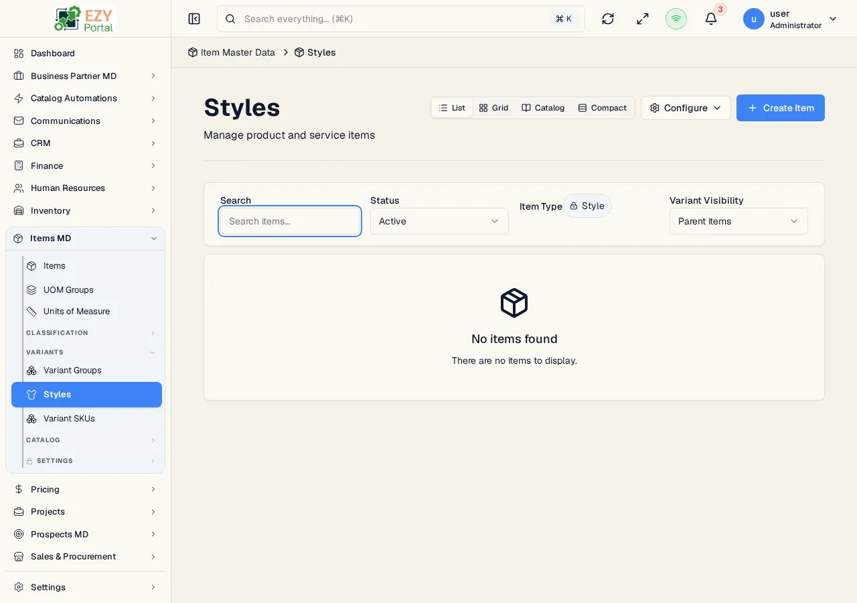Switch to Compact view
This screenshot has height=603, width=857.
602,108
